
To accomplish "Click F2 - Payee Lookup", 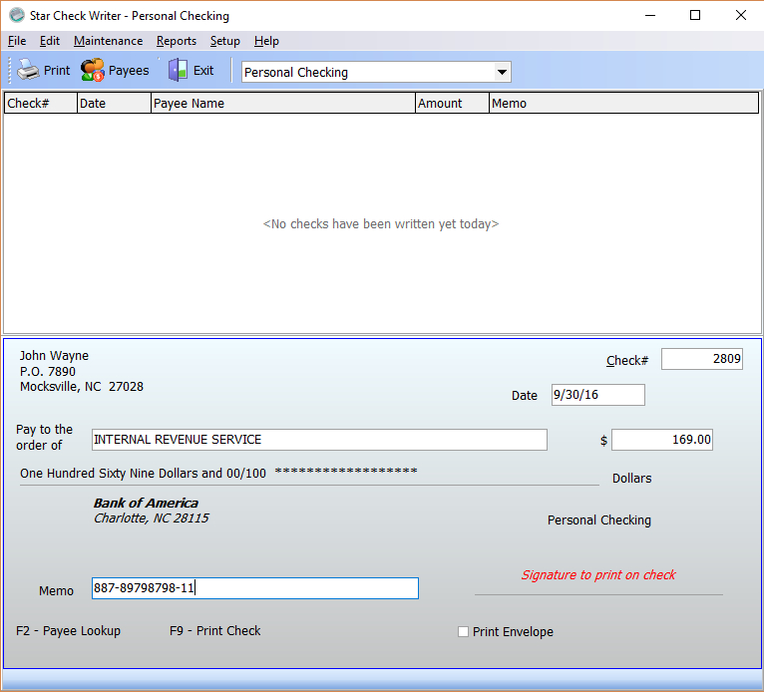I will [68, 630].
